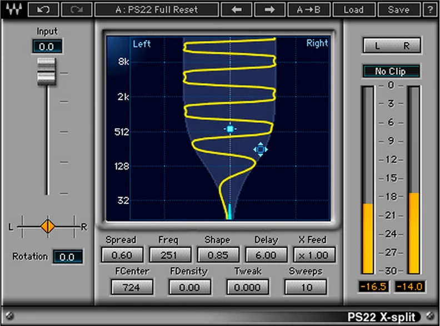Click the Load button
Viewport: 440px width, 326px height.
354,9
